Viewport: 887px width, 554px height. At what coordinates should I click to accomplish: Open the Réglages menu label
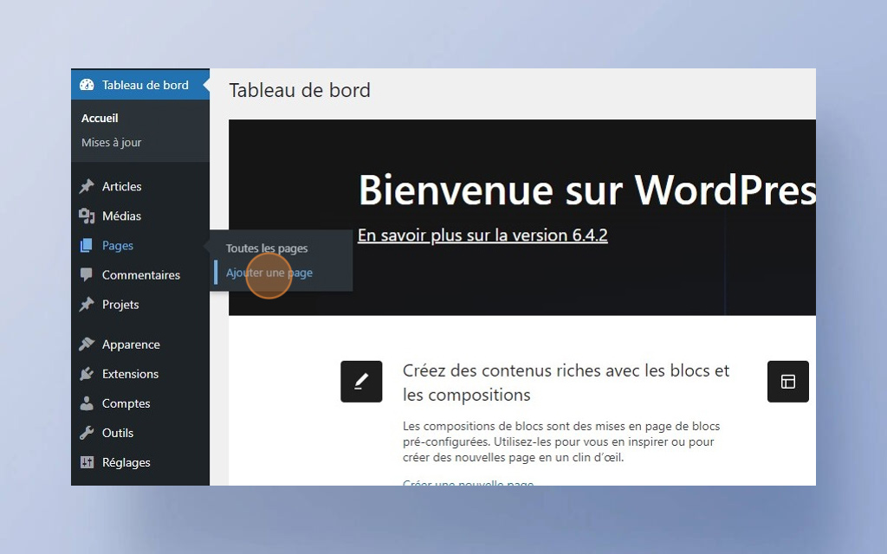(126, 462)
